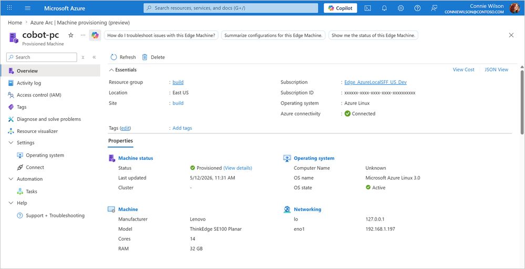Open the Azure apps grid icon
Image resolution: width=525 pixels, height=269 pixels.
[x=9, y=8]
